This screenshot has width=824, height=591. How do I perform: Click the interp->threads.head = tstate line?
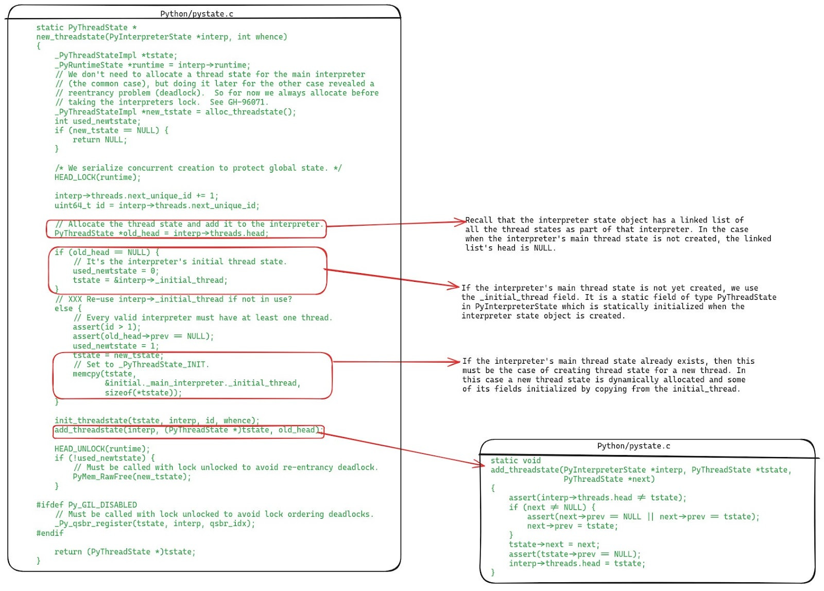(577, 563)
